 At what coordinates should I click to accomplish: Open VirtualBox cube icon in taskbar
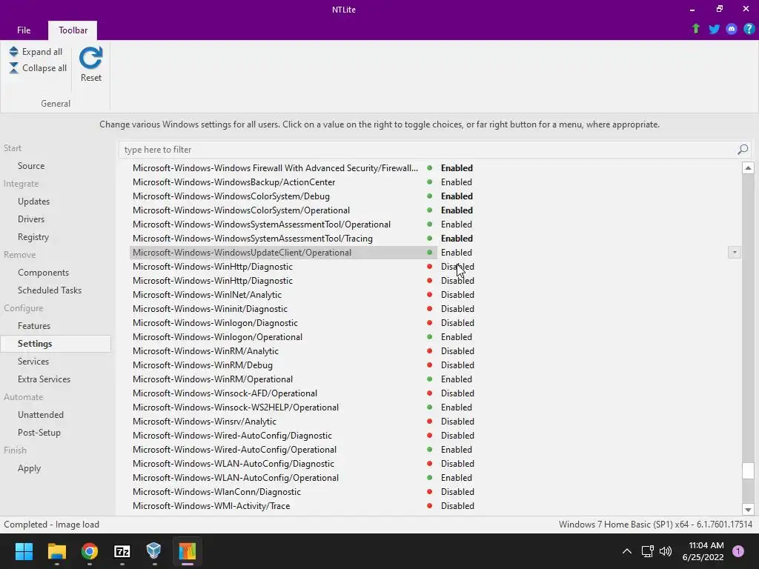(x=154, y=550)
